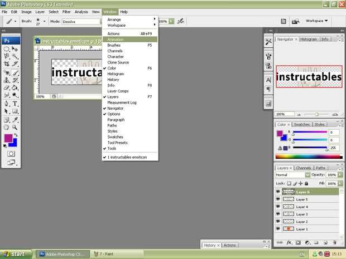This screenshot has height=259, width=346.
Task: Select the Crop tool
Action: tap(7, 64)
